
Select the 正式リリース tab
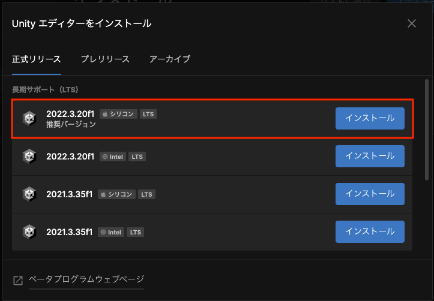pyautogui.click(x=36, y=59)
